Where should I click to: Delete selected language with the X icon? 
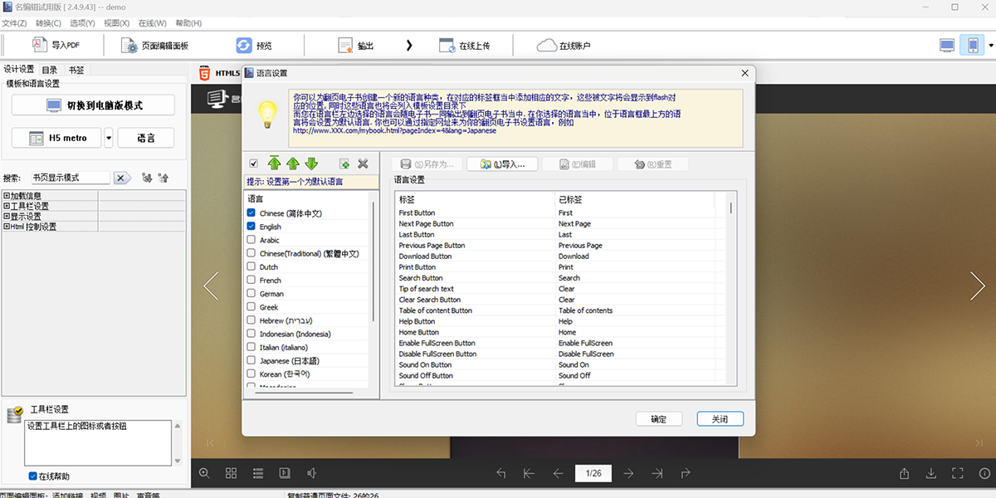[363, 164]
